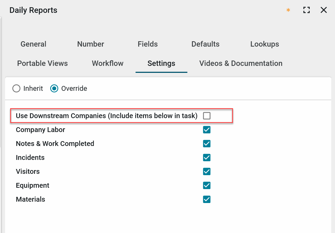Select the Inherit radio button
Screen dimensions: 335x233
click(x=17, y=89)
